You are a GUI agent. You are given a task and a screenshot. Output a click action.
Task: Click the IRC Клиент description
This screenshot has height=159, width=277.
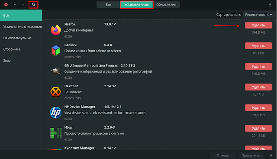click(x=73, y=92)
